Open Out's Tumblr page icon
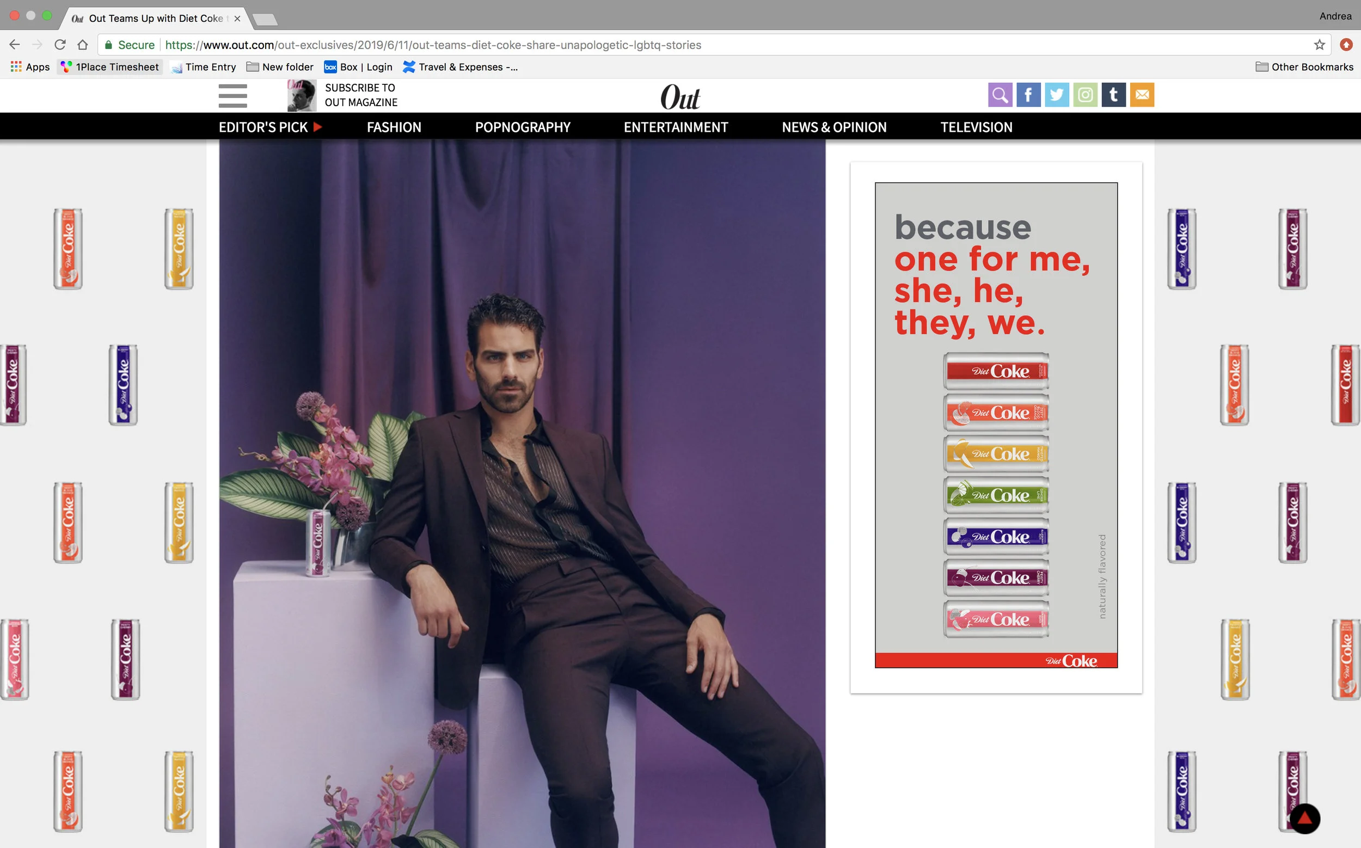This screenshot has width=1361, height=848. coord(1114,95)
